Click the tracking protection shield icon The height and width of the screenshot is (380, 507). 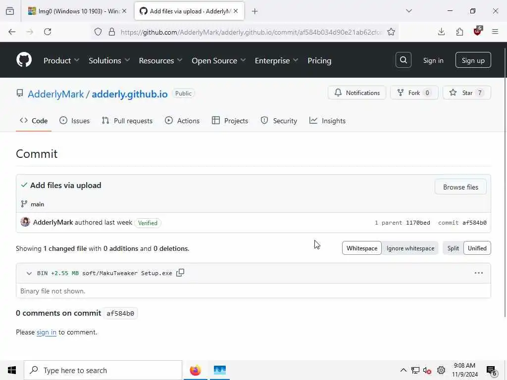tap(98, 32)
